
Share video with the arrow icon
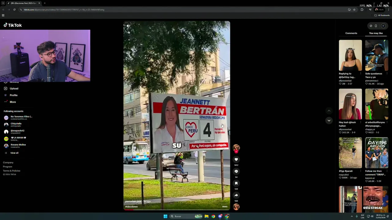coord(236,195)
